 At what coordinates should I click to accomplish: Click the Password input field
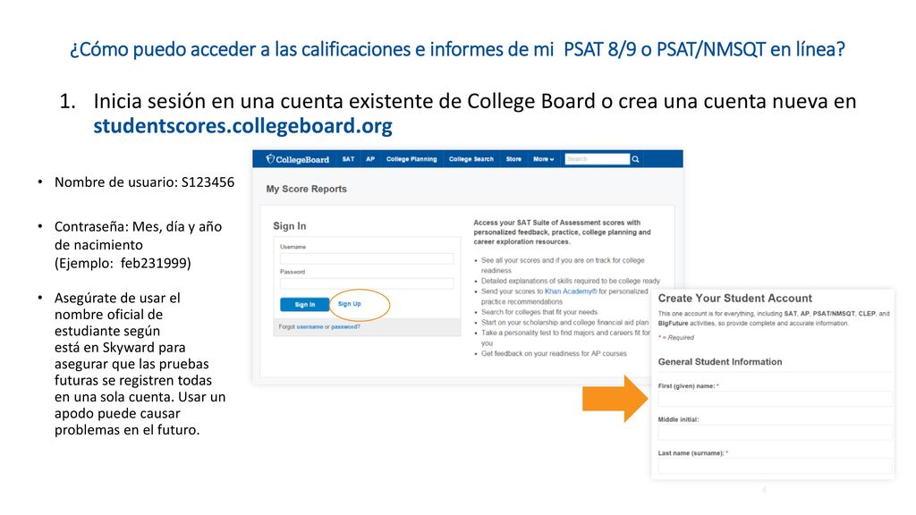pos(367,283)
